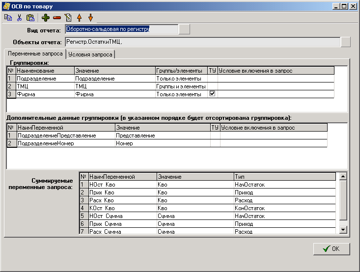Minimize the ОСВ по товару window

[x=336, y=6]
